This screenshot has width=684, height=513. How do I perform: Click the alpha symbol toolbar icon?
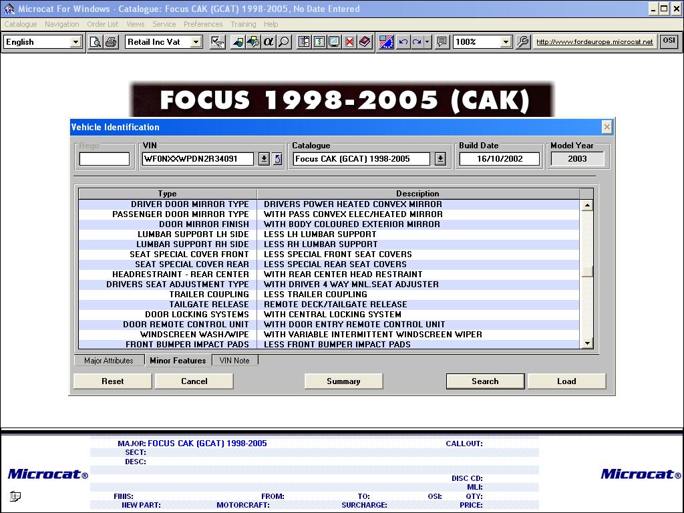269,42
